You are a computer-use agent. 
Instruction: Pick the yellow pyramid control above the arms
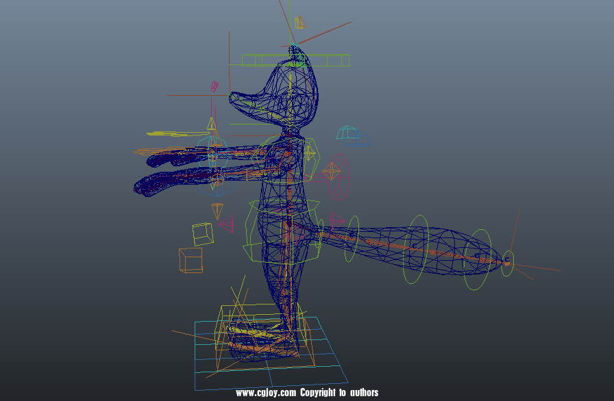click(212, 125)
